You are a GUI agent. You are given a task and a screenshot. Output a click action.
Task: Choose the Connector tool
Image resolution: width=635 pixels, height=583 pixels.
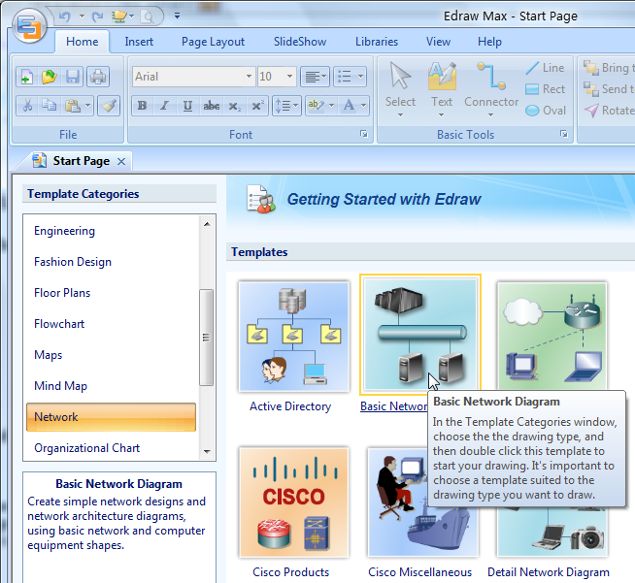point(491,89)
